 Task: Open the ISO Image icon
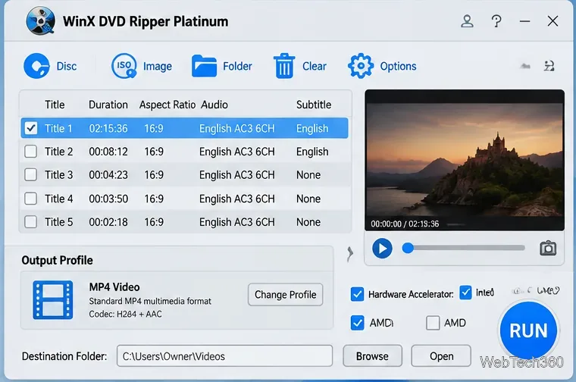124,66
